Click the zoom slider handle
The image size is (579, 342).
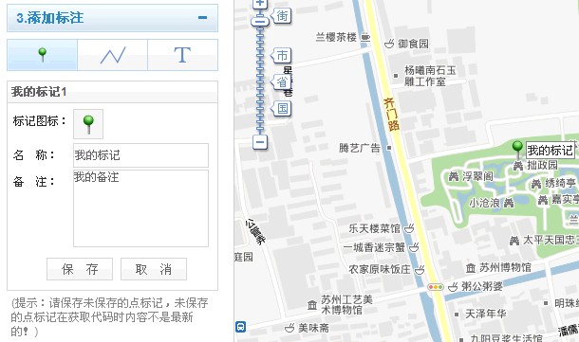click(x=260, y=21)
